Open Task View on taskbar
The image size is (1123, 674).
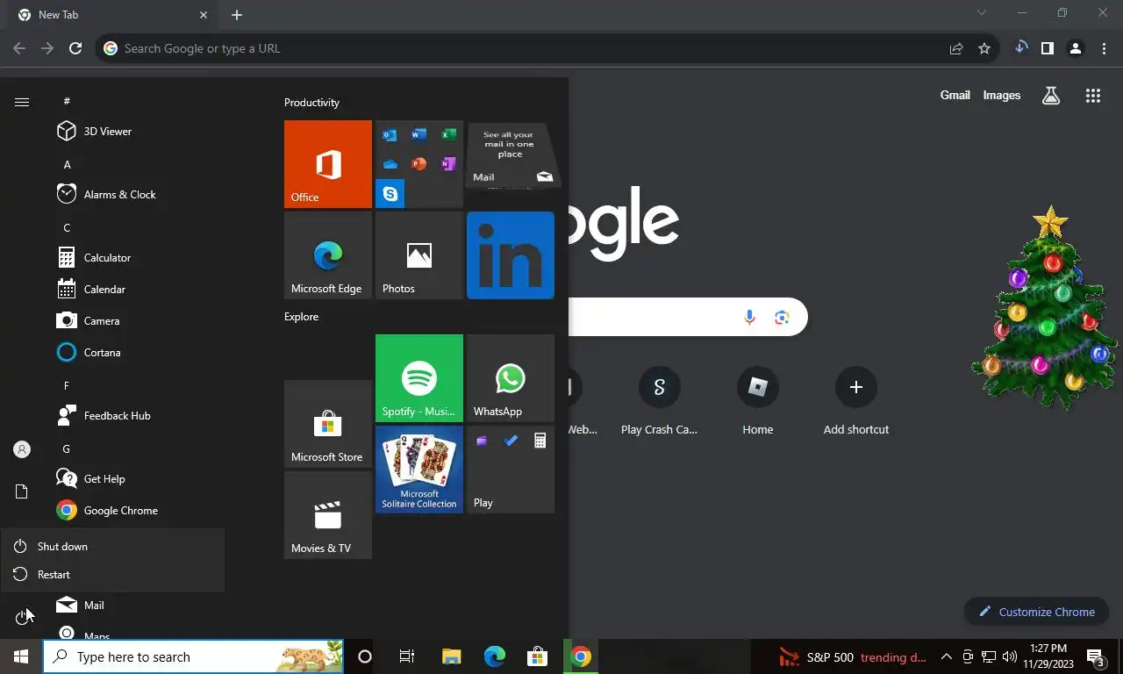point(406,656)
